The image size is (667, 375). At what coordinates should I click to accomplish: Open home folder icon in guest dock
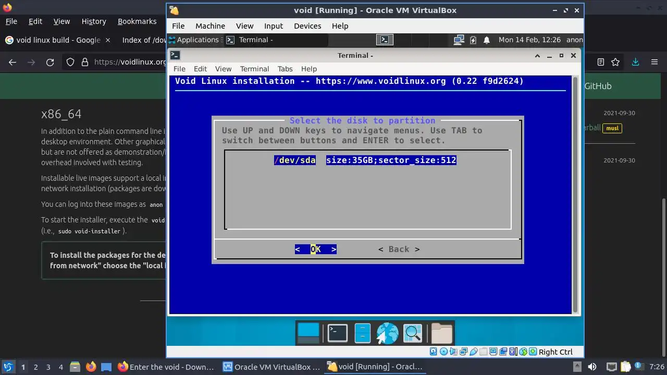point(442,333)
